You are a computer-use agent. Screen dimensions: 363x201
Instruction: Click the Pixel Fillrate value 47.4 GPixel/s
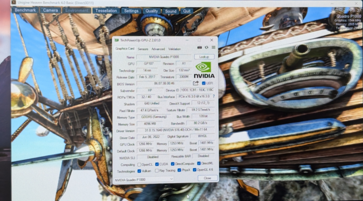click(149, 110)
